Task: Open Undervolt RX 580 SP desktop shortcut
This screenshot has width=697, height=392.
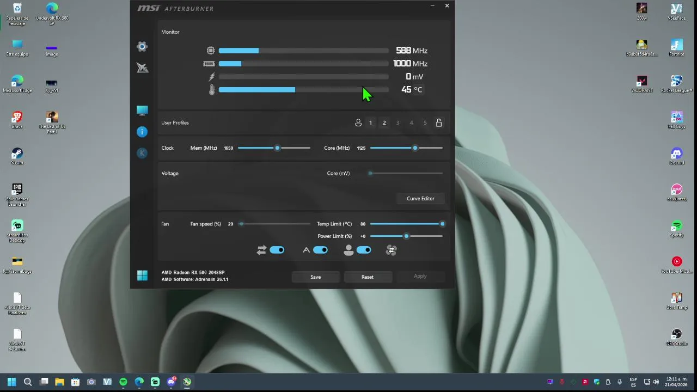Action: pyautogui.click(x=52, y=14)
